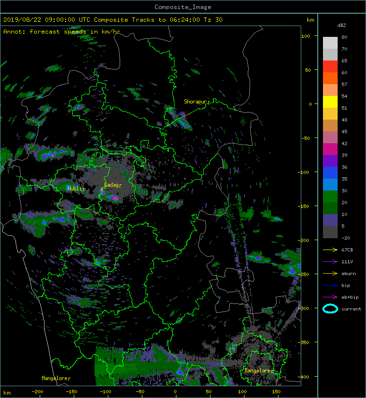Click the magenta 42 dBZ color swatch
This screenshot has width=366, height=398.
coord(330,149)
